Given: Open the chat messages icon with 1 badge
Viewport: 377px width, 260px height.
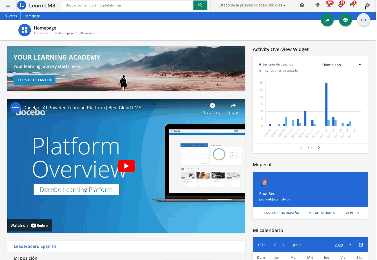Looking at the screenshot, I should click(x=352, y=5).
